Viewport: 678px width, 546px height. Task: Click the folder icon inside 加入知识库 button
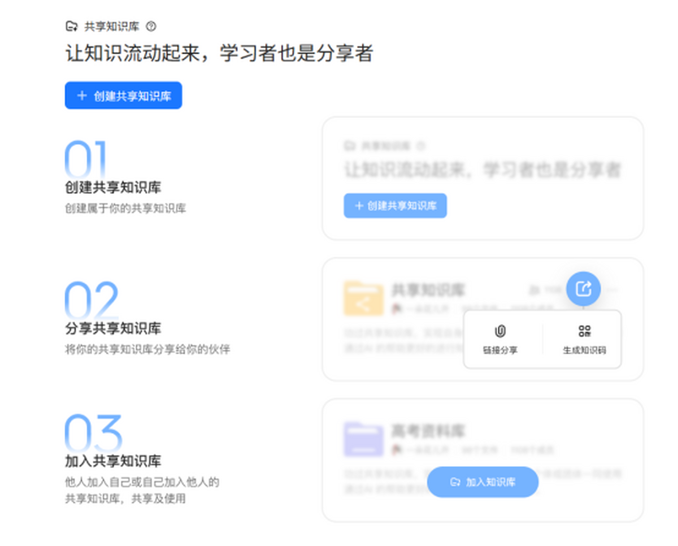tap(455, 482)
